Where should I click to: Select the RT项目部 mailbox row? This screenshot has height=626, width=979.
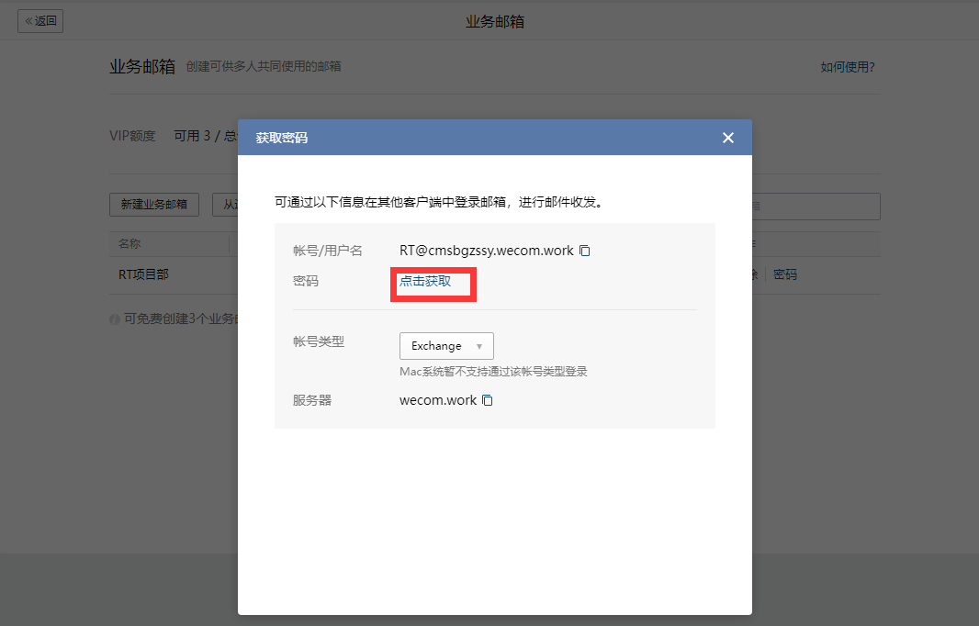coord(143,274)
